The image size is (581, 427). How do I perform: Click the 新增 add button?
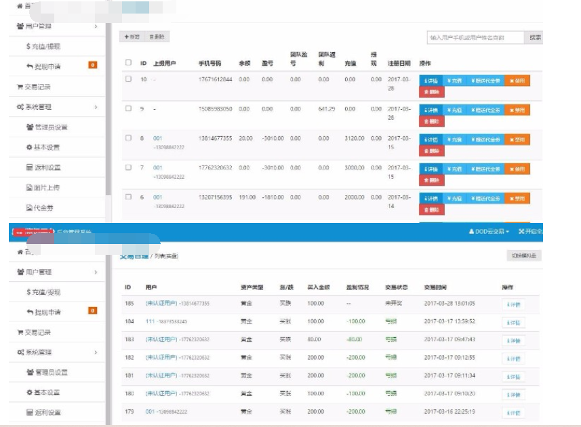click(132, 37)
